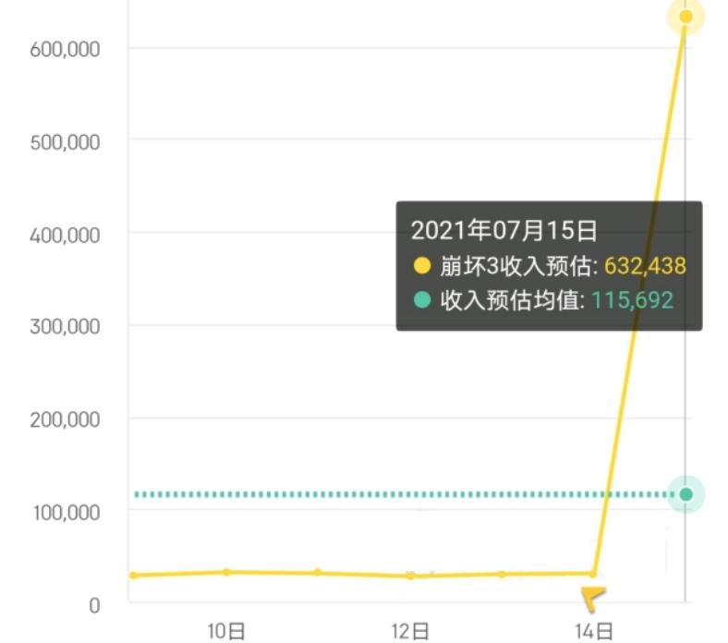
Task: Click the 10日 x-axis label
Action: pos(226,631)
